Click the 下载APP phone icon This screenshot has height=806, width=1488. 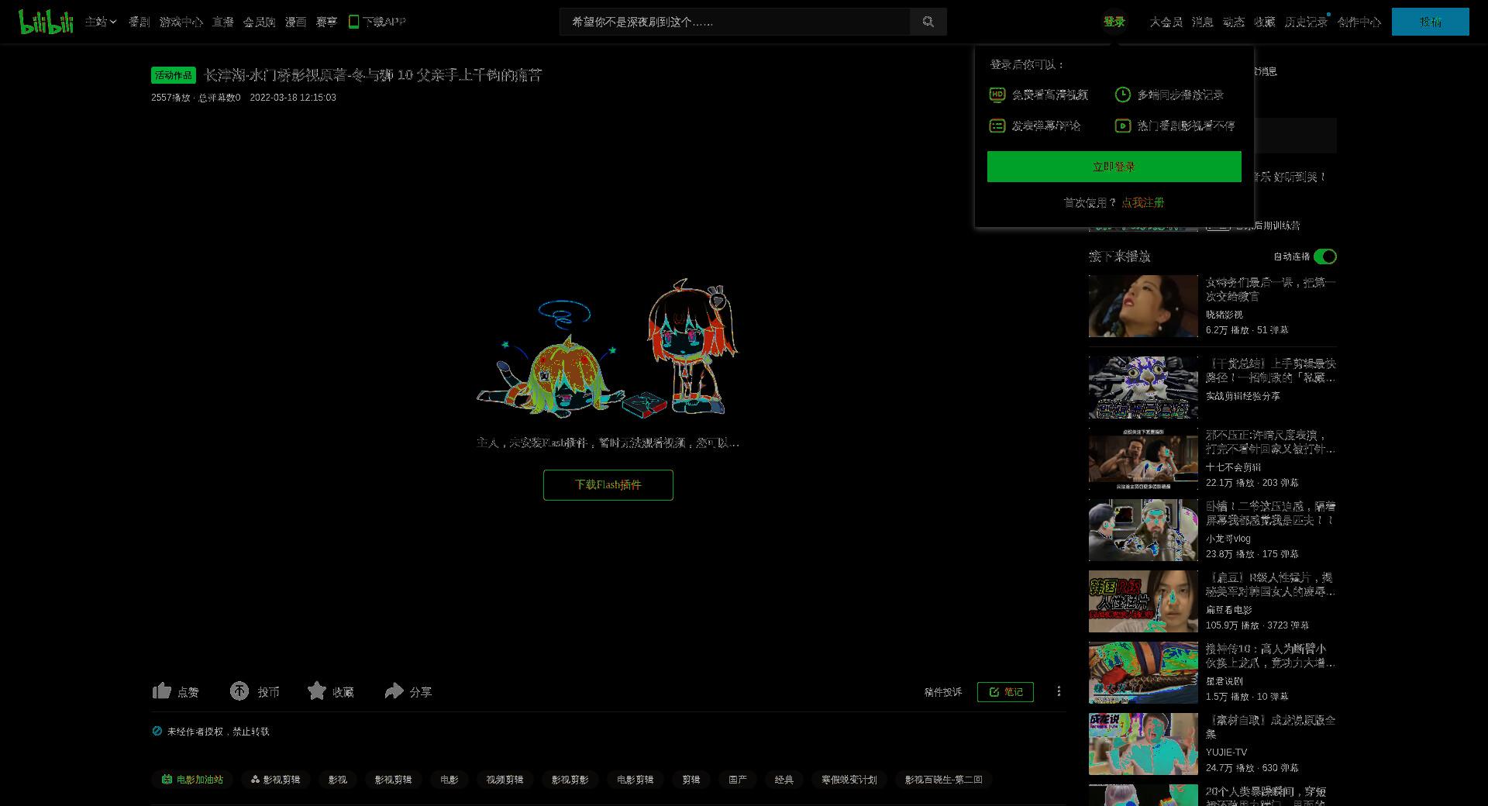click(x=353, y=22)
